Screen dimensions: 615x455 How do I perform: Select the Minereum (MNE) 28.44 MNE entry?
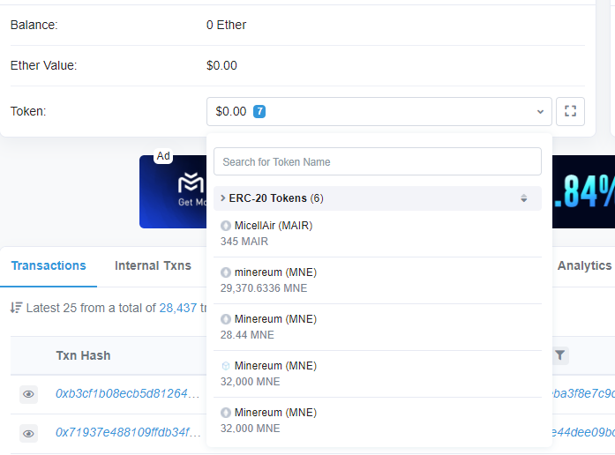coord(378,327)
